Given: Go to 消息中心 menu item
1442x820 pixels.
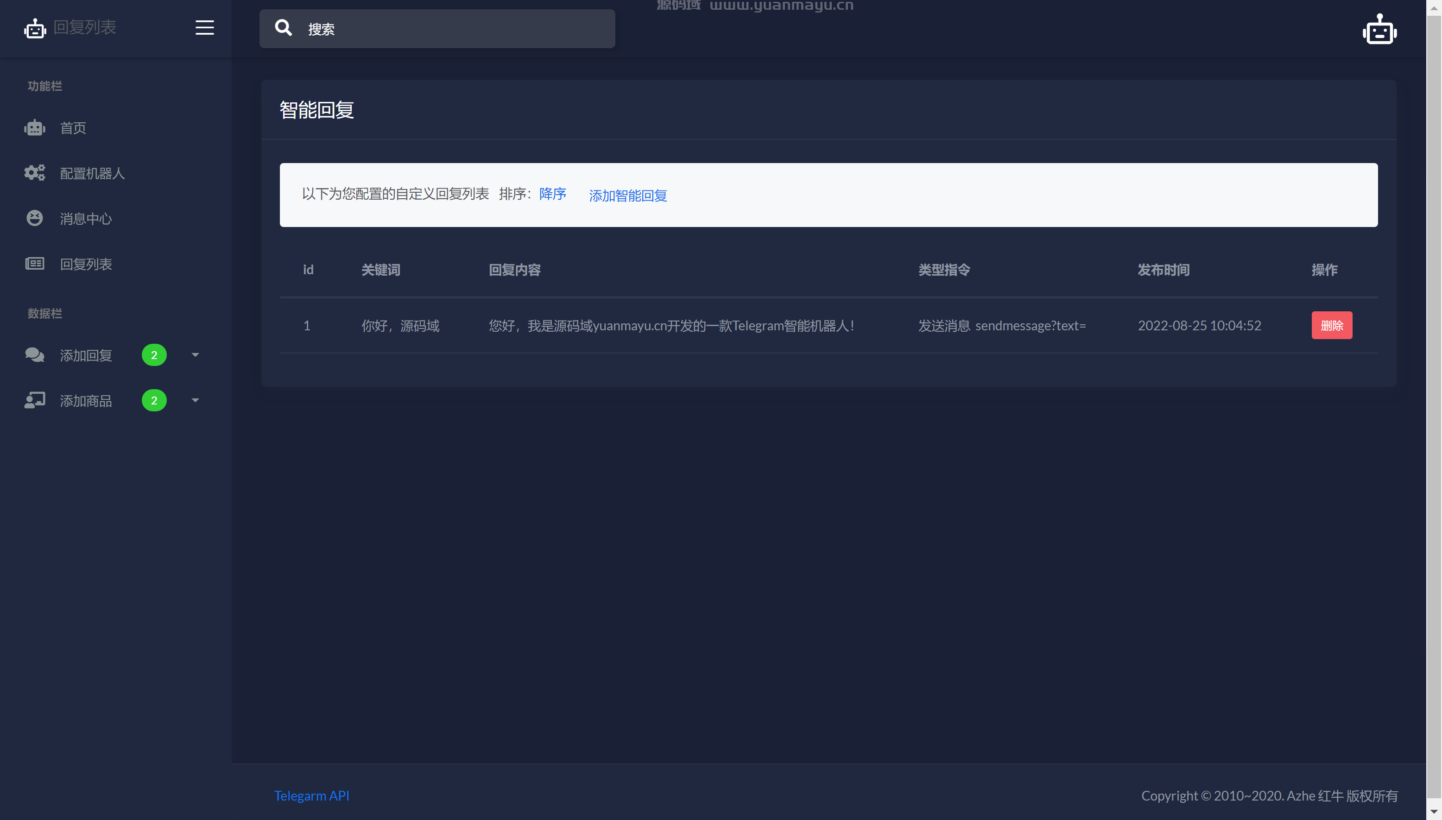Looking at the screenshot, I should click(x=86, y=219).
